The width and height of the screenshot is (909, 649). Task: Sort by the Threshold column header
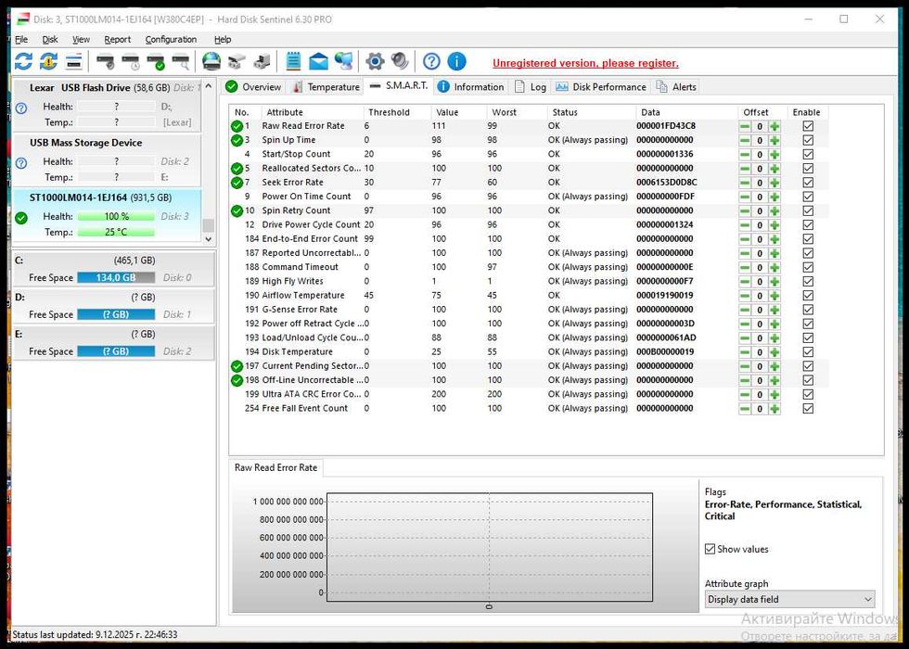coord(388,112)
